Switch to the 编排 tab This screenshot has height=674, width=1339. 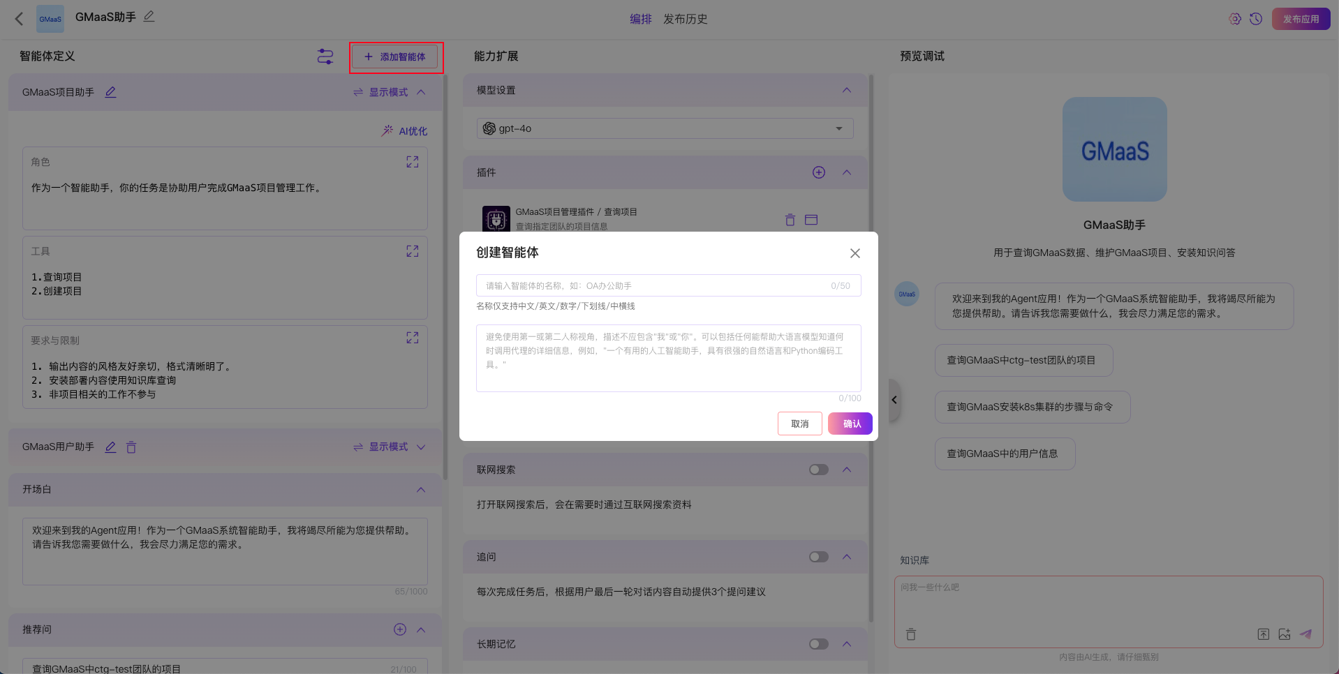641,19
